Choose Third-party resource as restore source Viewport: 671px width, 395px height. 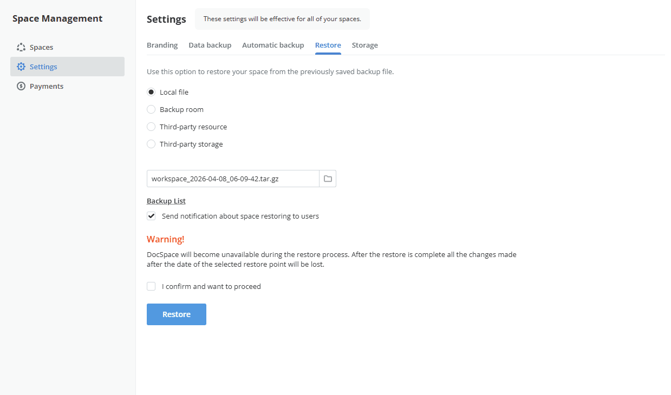pyautogui.click(x=151, y=127)
